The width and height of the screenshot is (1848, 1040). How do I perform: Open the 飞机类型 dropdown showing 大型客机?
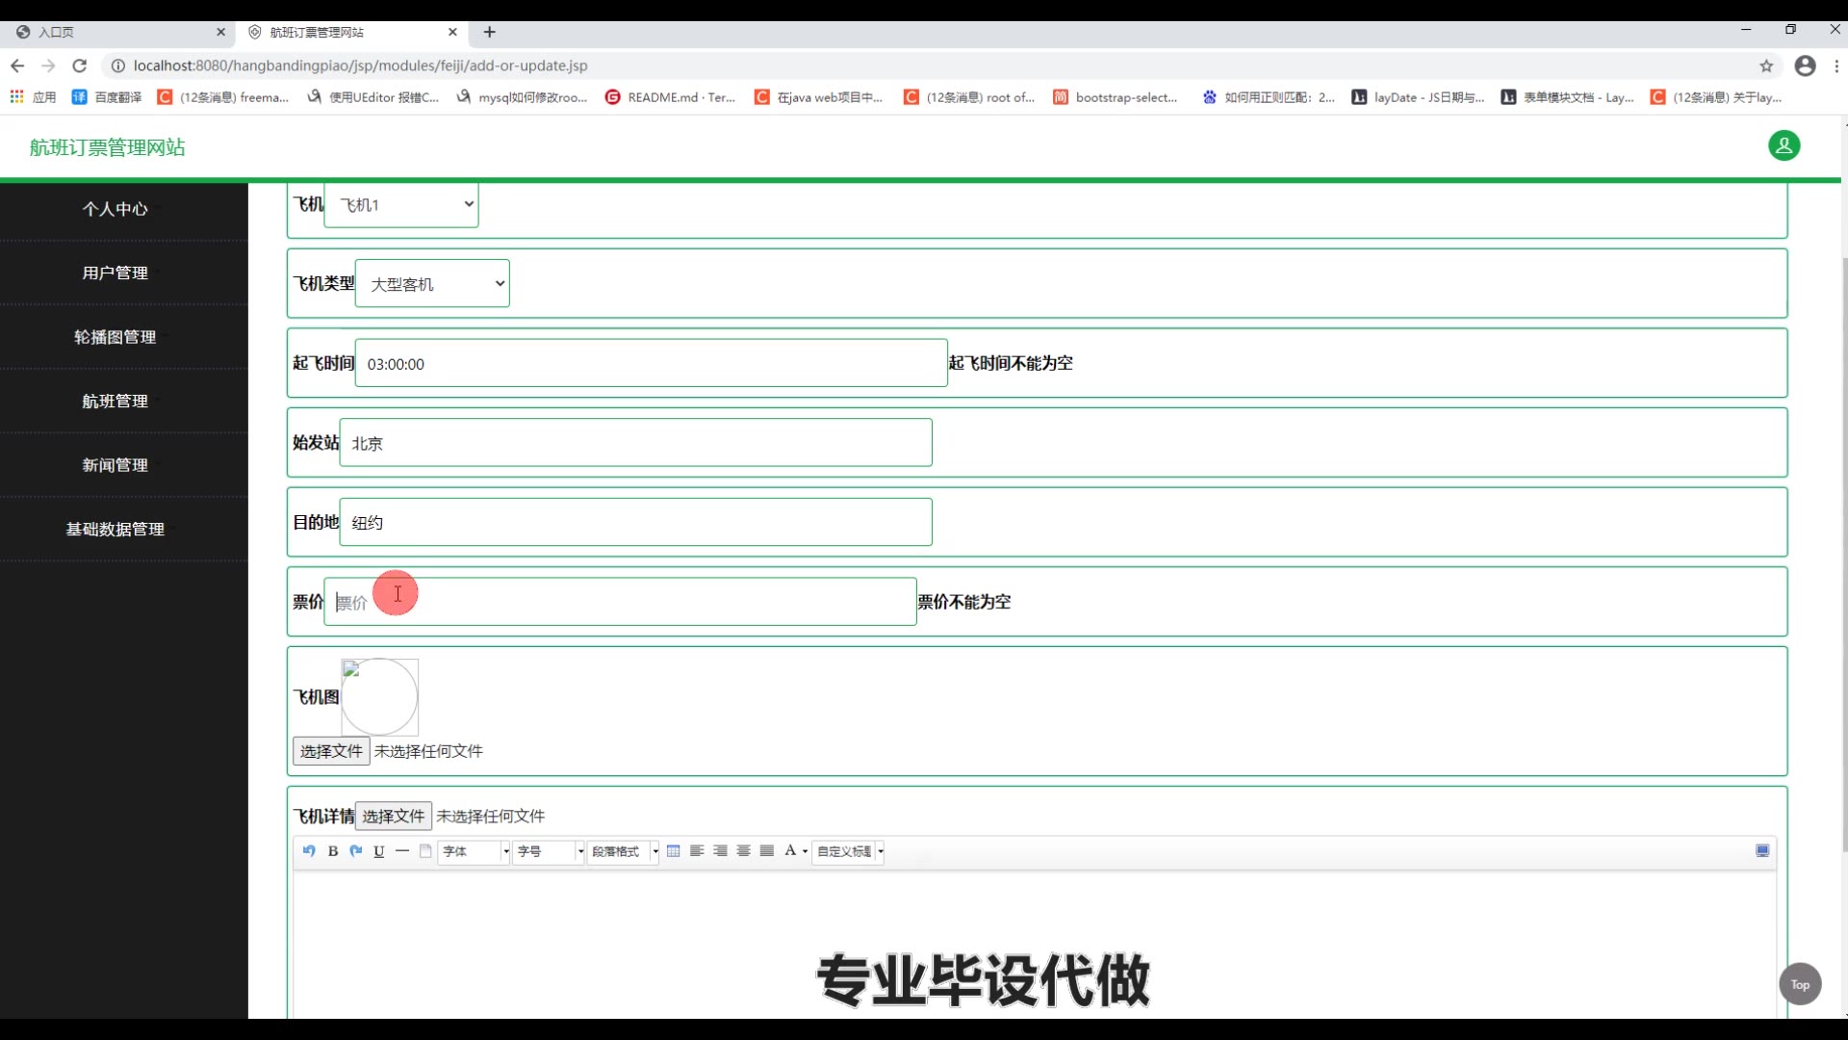tap(432, 284)
